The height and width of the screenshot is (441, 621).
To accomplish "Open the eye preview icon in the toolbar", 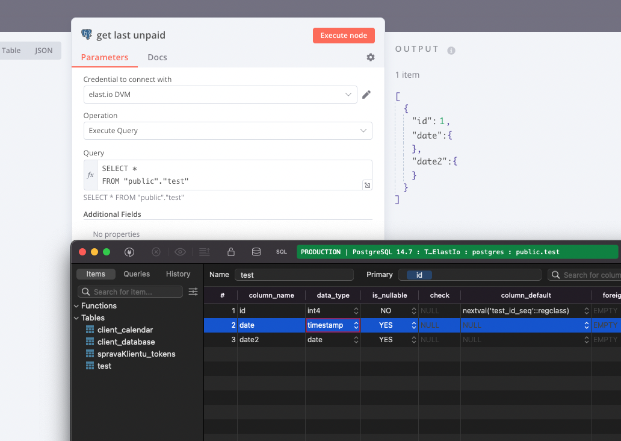I will tap(180, 252).
